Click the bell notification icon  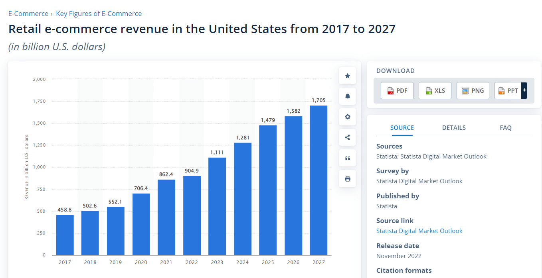click(x=347, y=96)
